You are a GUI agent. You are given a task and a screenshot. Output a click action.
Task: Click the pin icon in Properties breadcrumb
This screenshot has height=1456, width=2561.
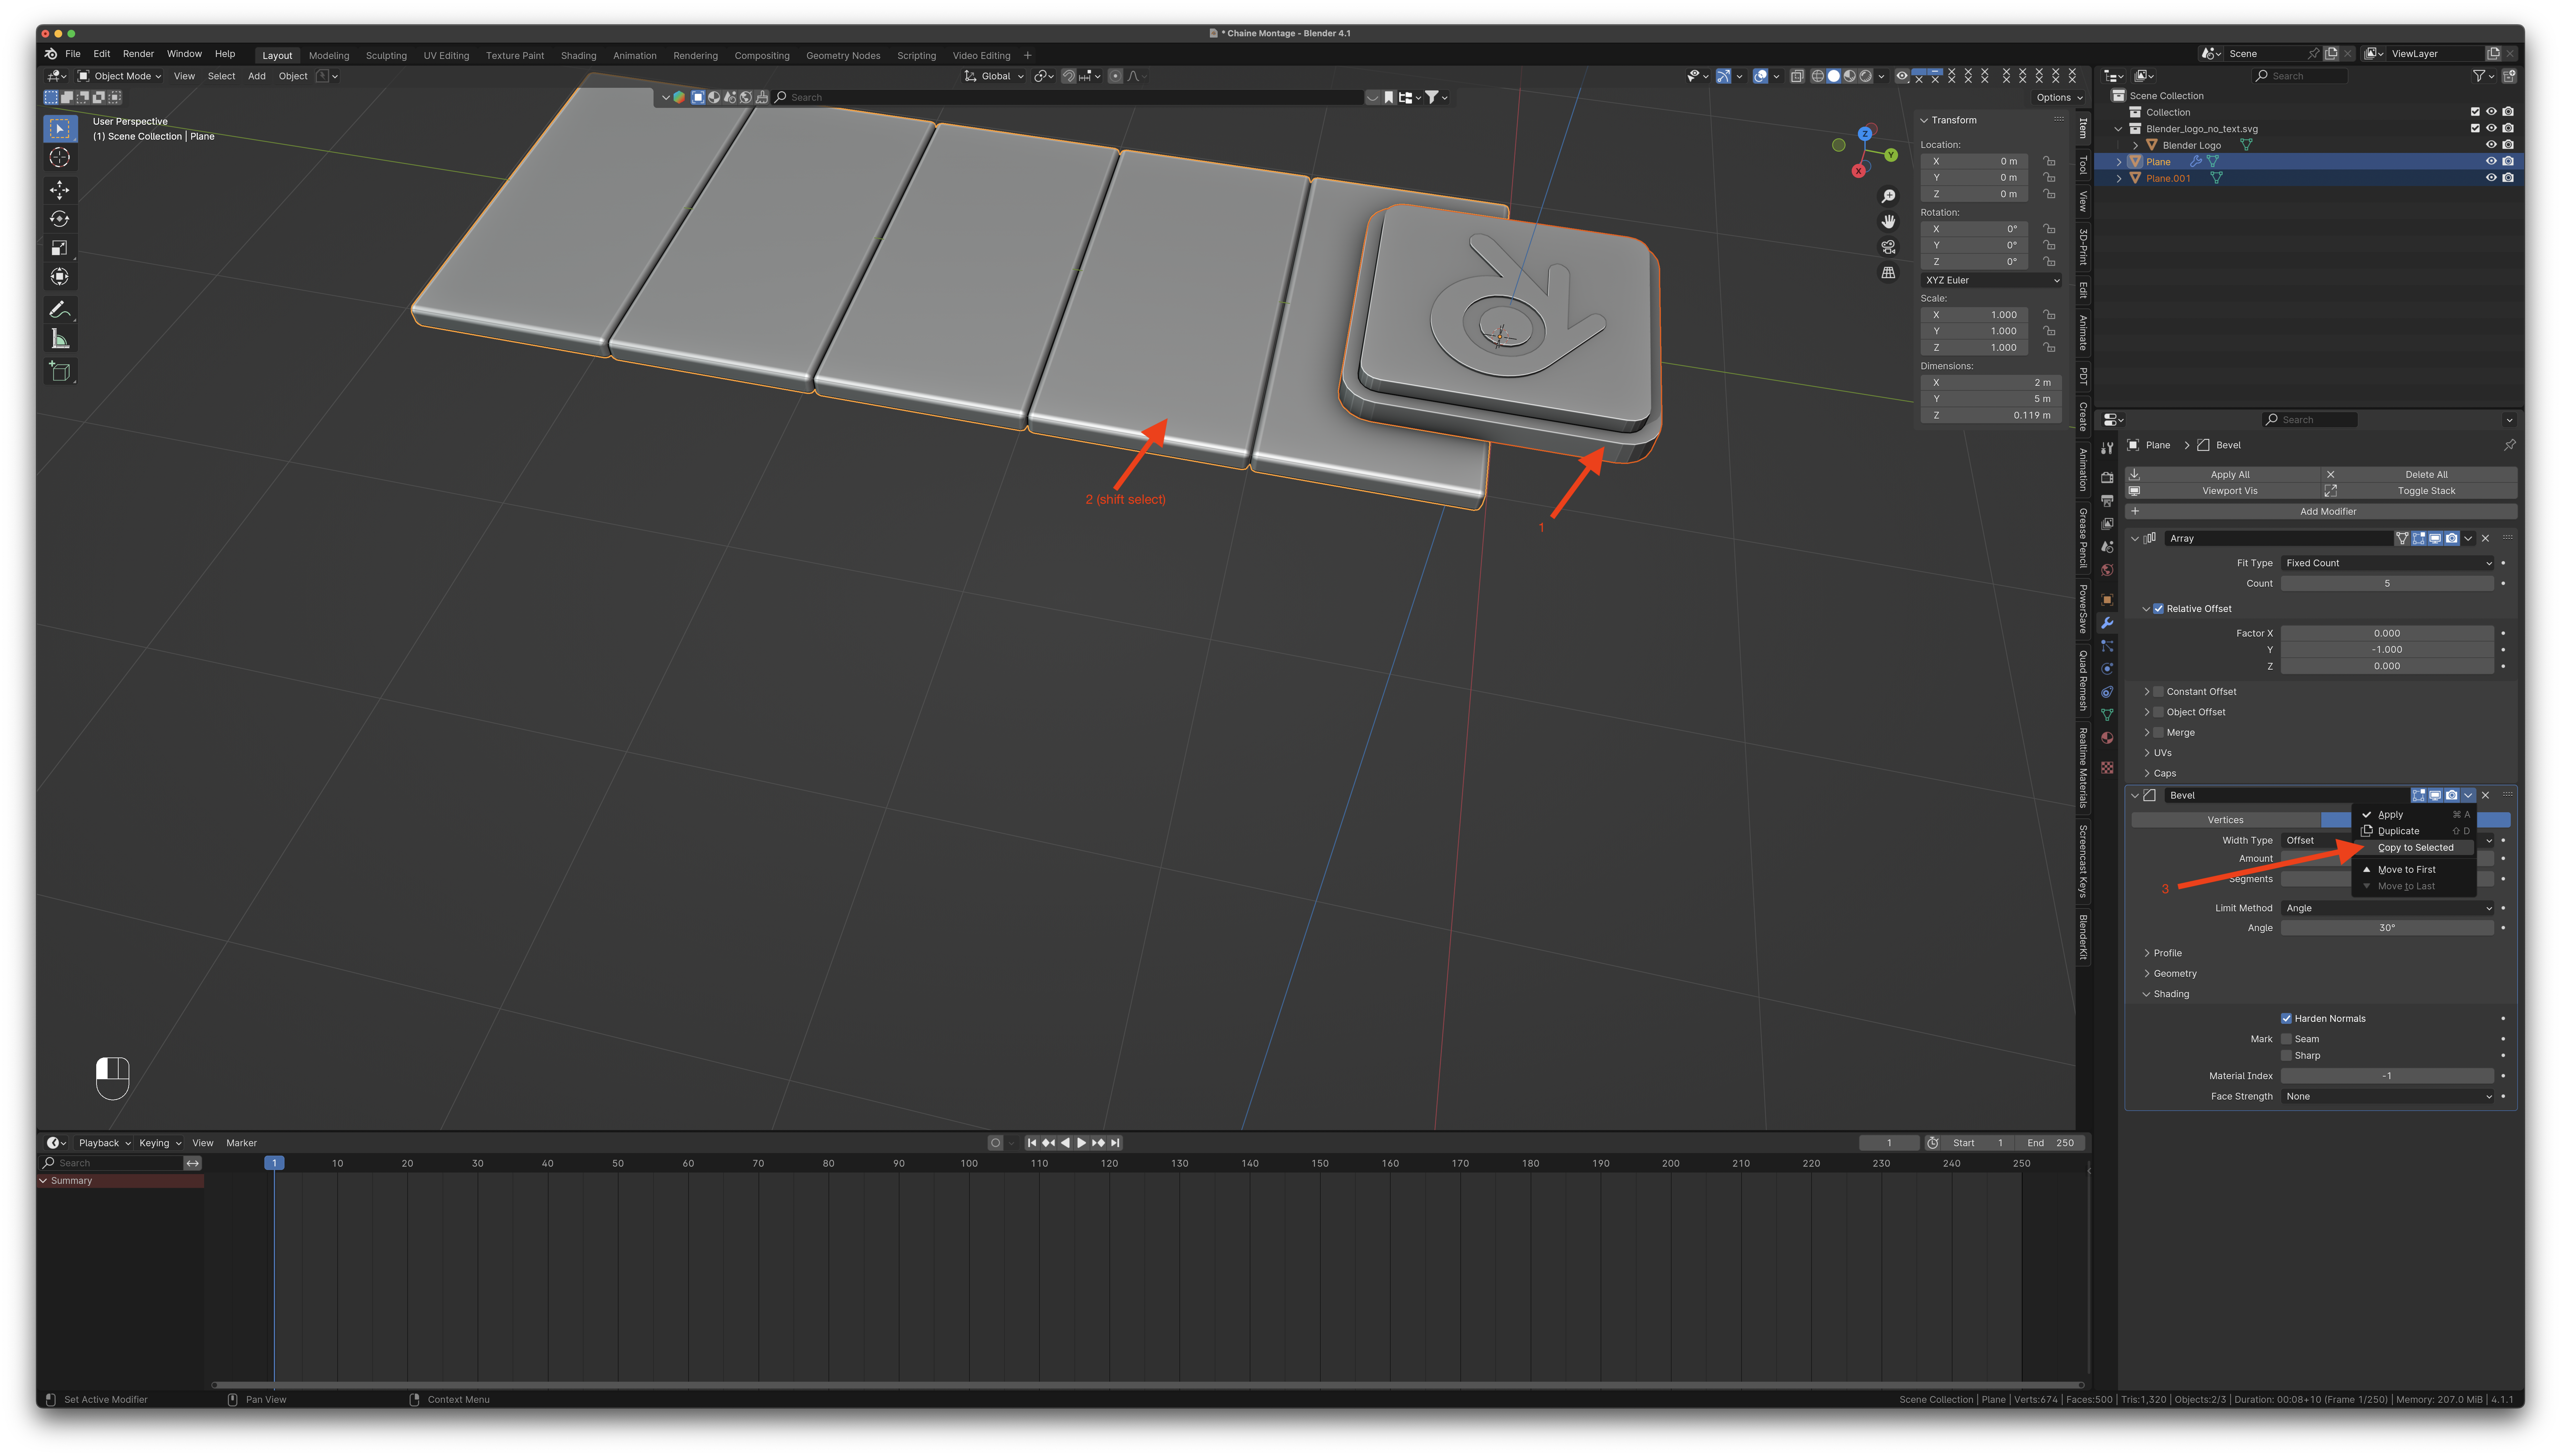2509,445
